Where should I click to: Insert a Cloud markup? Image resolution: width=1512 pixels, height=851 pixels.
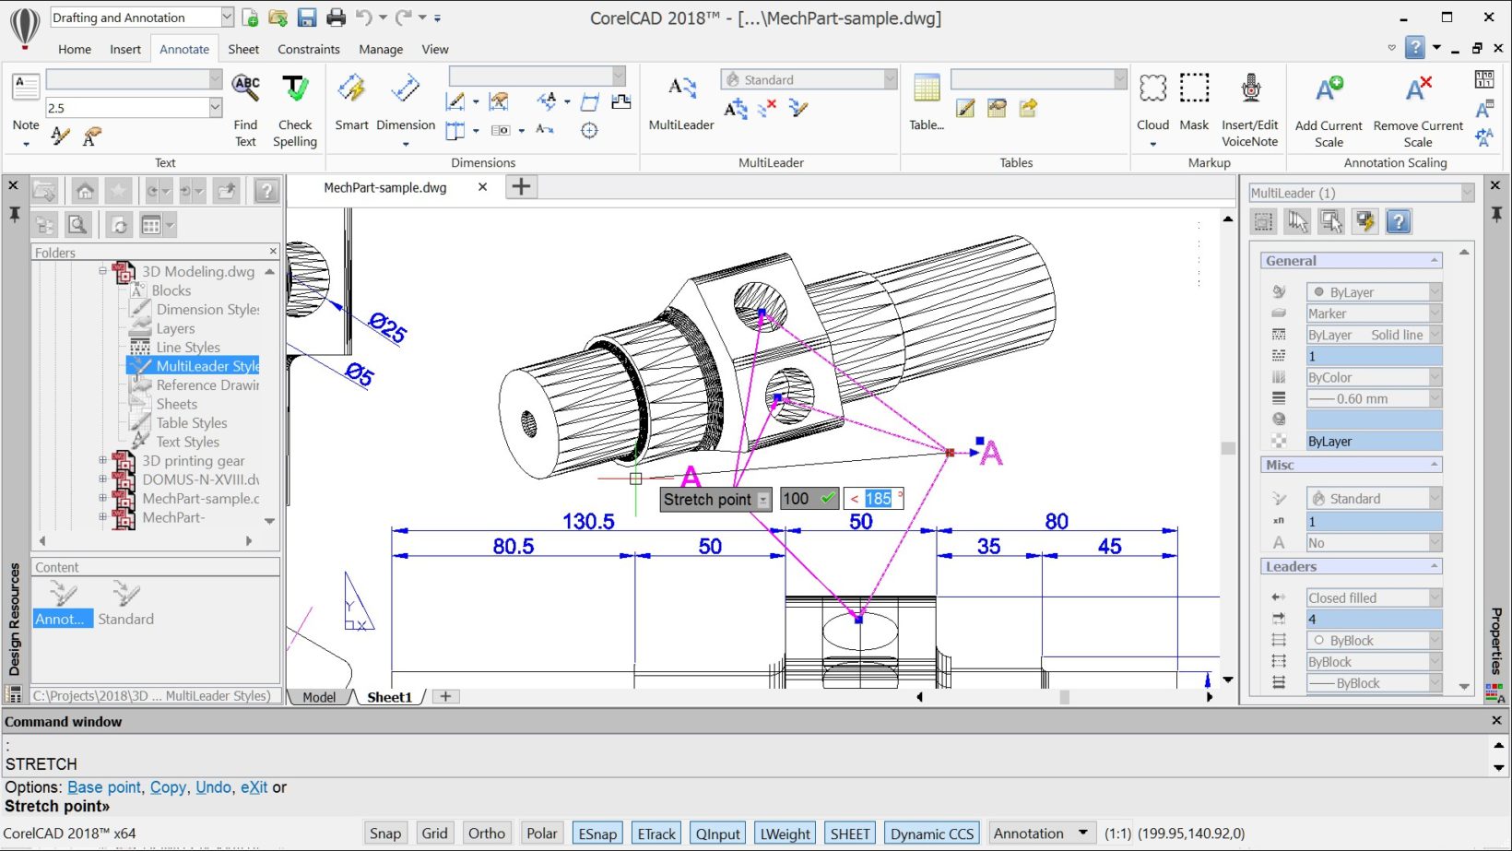coord(1152,89)
